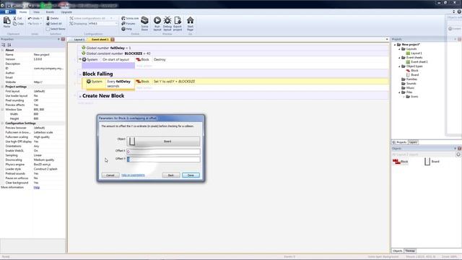Viewport: 462px width, 260px height.
Task: Click the Offset Y input field
Action: click(163, 159)
